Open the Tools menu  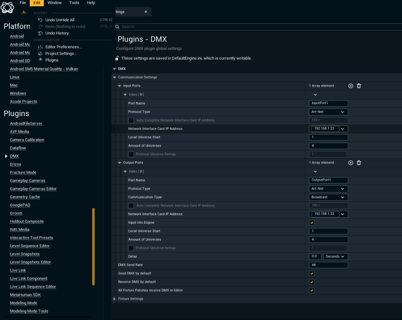(74, 3)
